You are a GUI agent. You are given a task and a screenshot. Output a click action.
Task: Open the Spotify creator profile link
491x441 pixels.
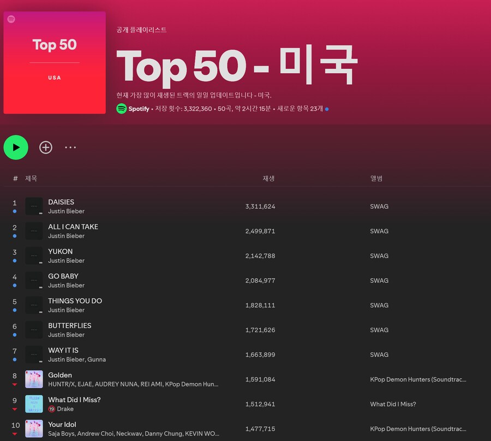click(x=139, y=109)
